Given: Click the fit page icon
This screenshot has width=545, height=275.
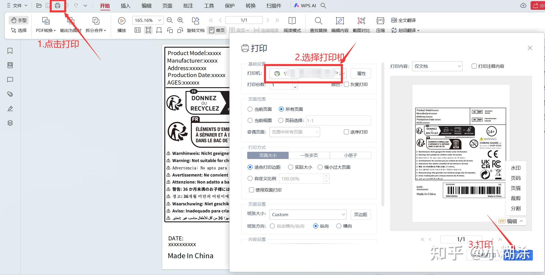Looking at the screenshot, I should (148, 30).
